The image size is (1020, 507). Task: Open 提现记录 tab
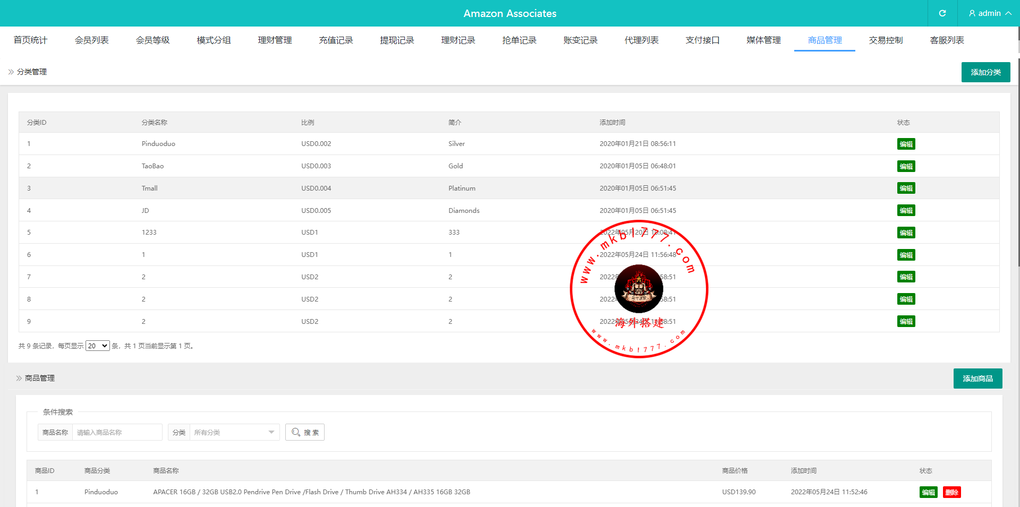tap(397, 40)
